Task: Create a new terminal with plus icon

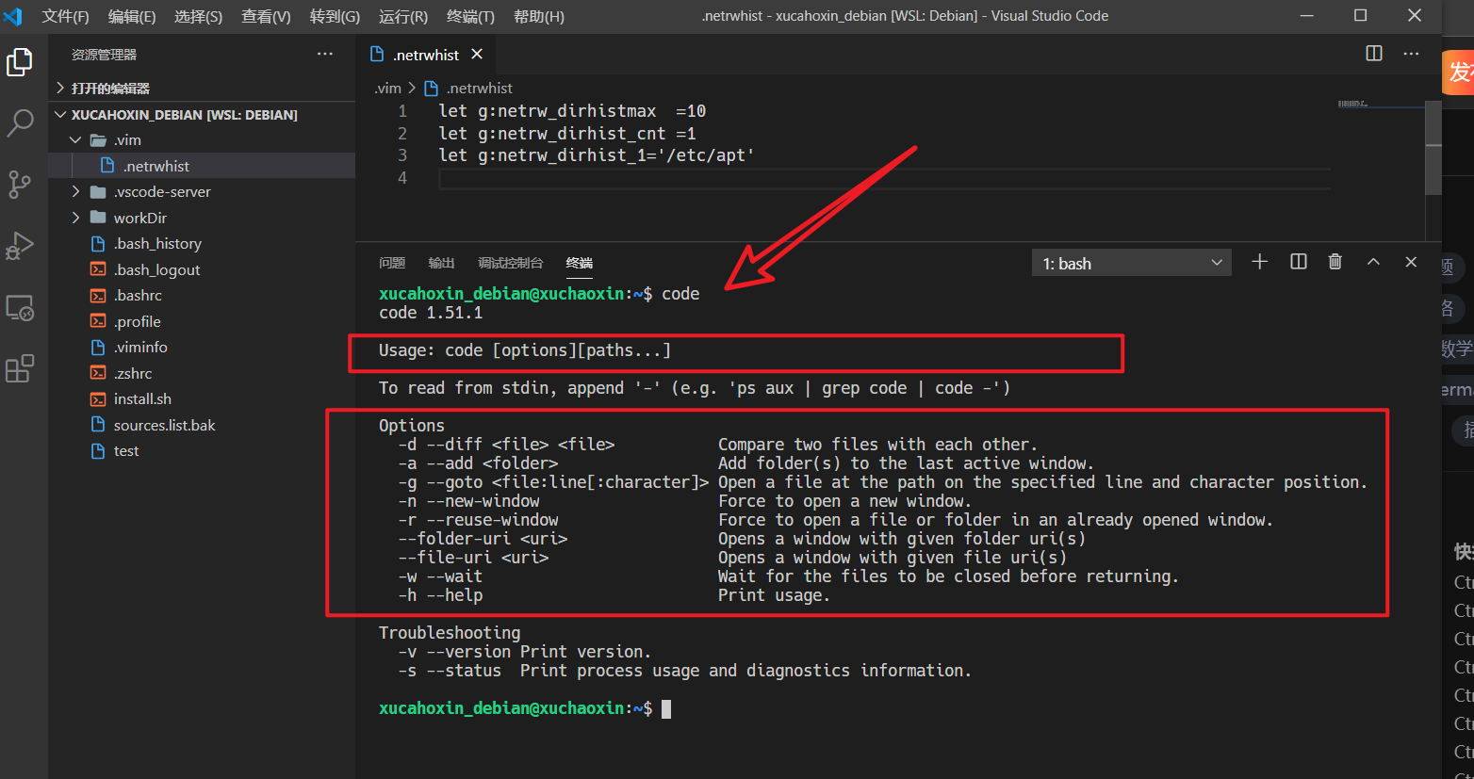Action: [x=1259, y=262]
